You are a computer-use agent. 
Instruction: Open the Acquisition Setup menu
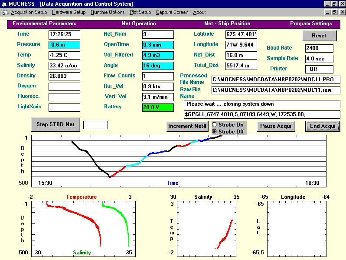[29, 12]
